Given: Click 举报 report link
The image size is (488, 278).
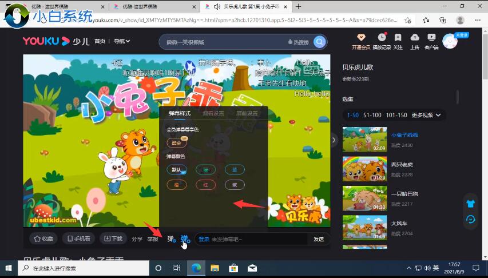Looking at the screenshot, I should pos(153,239).
